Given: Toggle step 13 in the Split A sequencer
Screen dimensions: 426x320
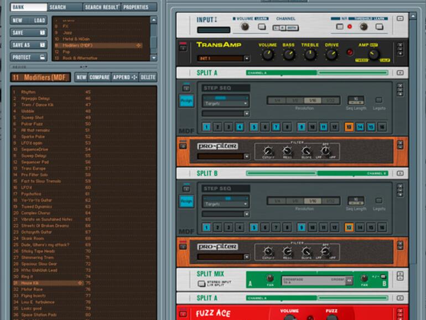Looking at the screenshot, I should 349,127.
